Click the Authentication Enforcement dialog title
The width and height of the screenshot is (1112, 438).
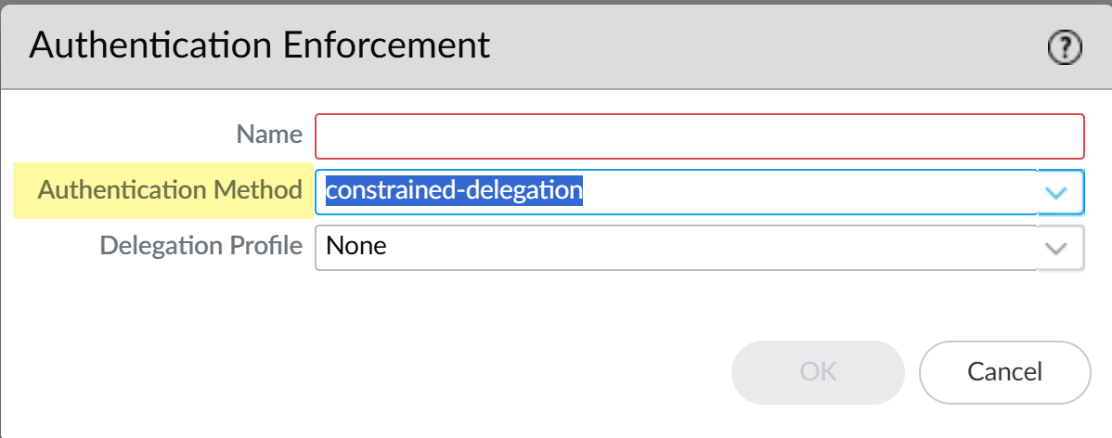pos(260,46)
